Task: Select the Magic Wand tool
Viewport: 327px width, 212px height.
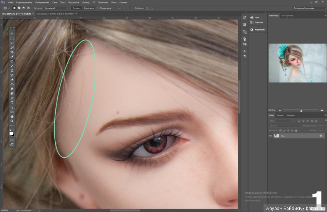Action: click(12, 48)
